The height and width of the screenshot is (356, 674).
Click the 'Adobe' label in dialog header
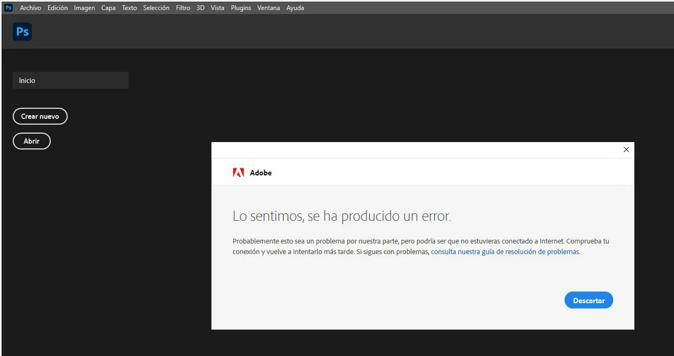pos(261,173)
